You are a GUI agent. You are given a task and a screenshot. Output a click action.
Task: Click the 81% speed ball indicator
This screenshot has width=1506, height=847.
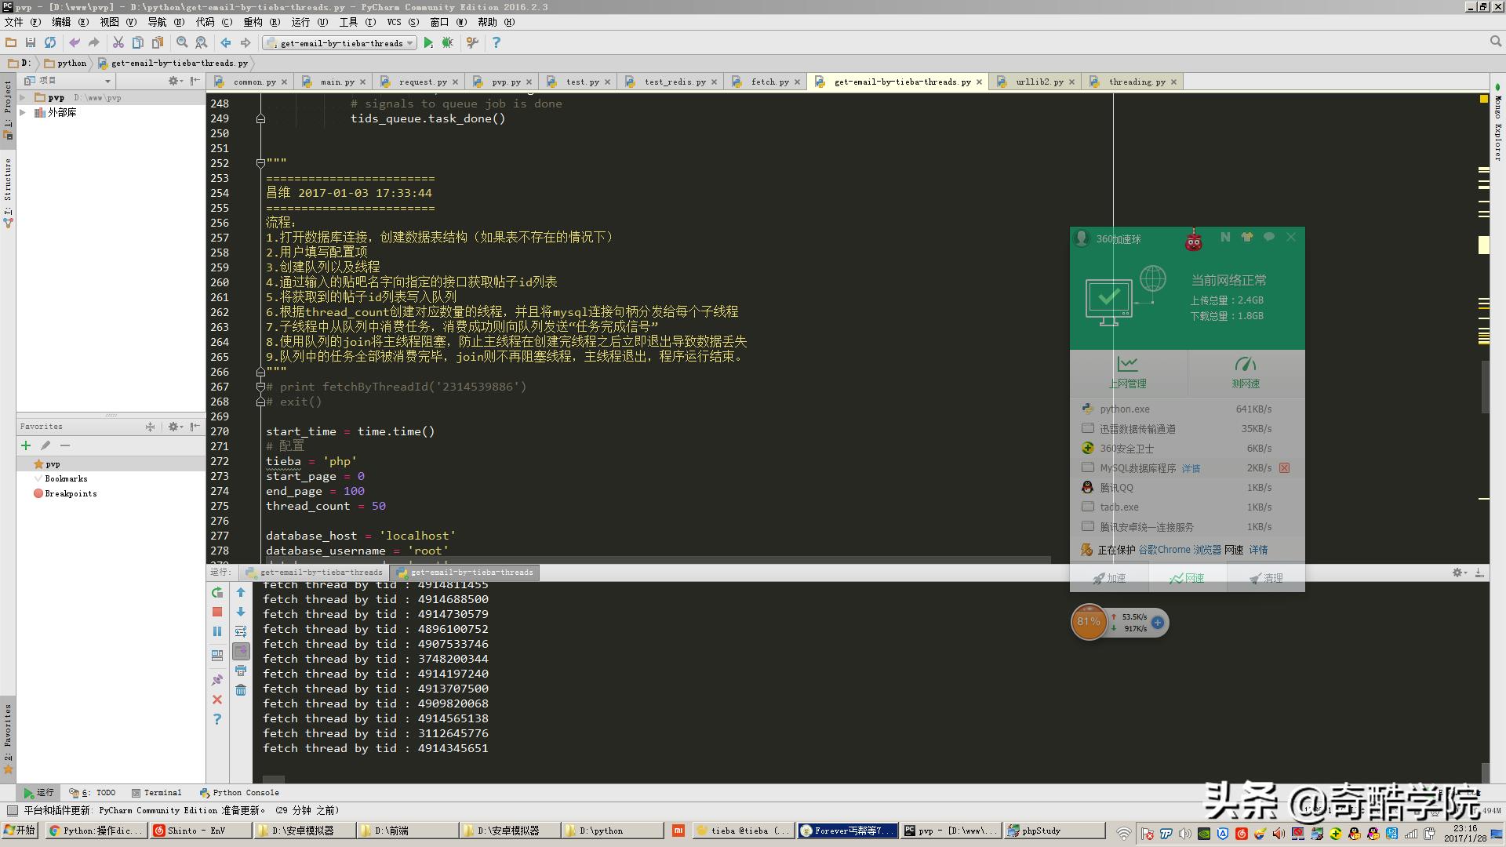tap(1088, 621)
